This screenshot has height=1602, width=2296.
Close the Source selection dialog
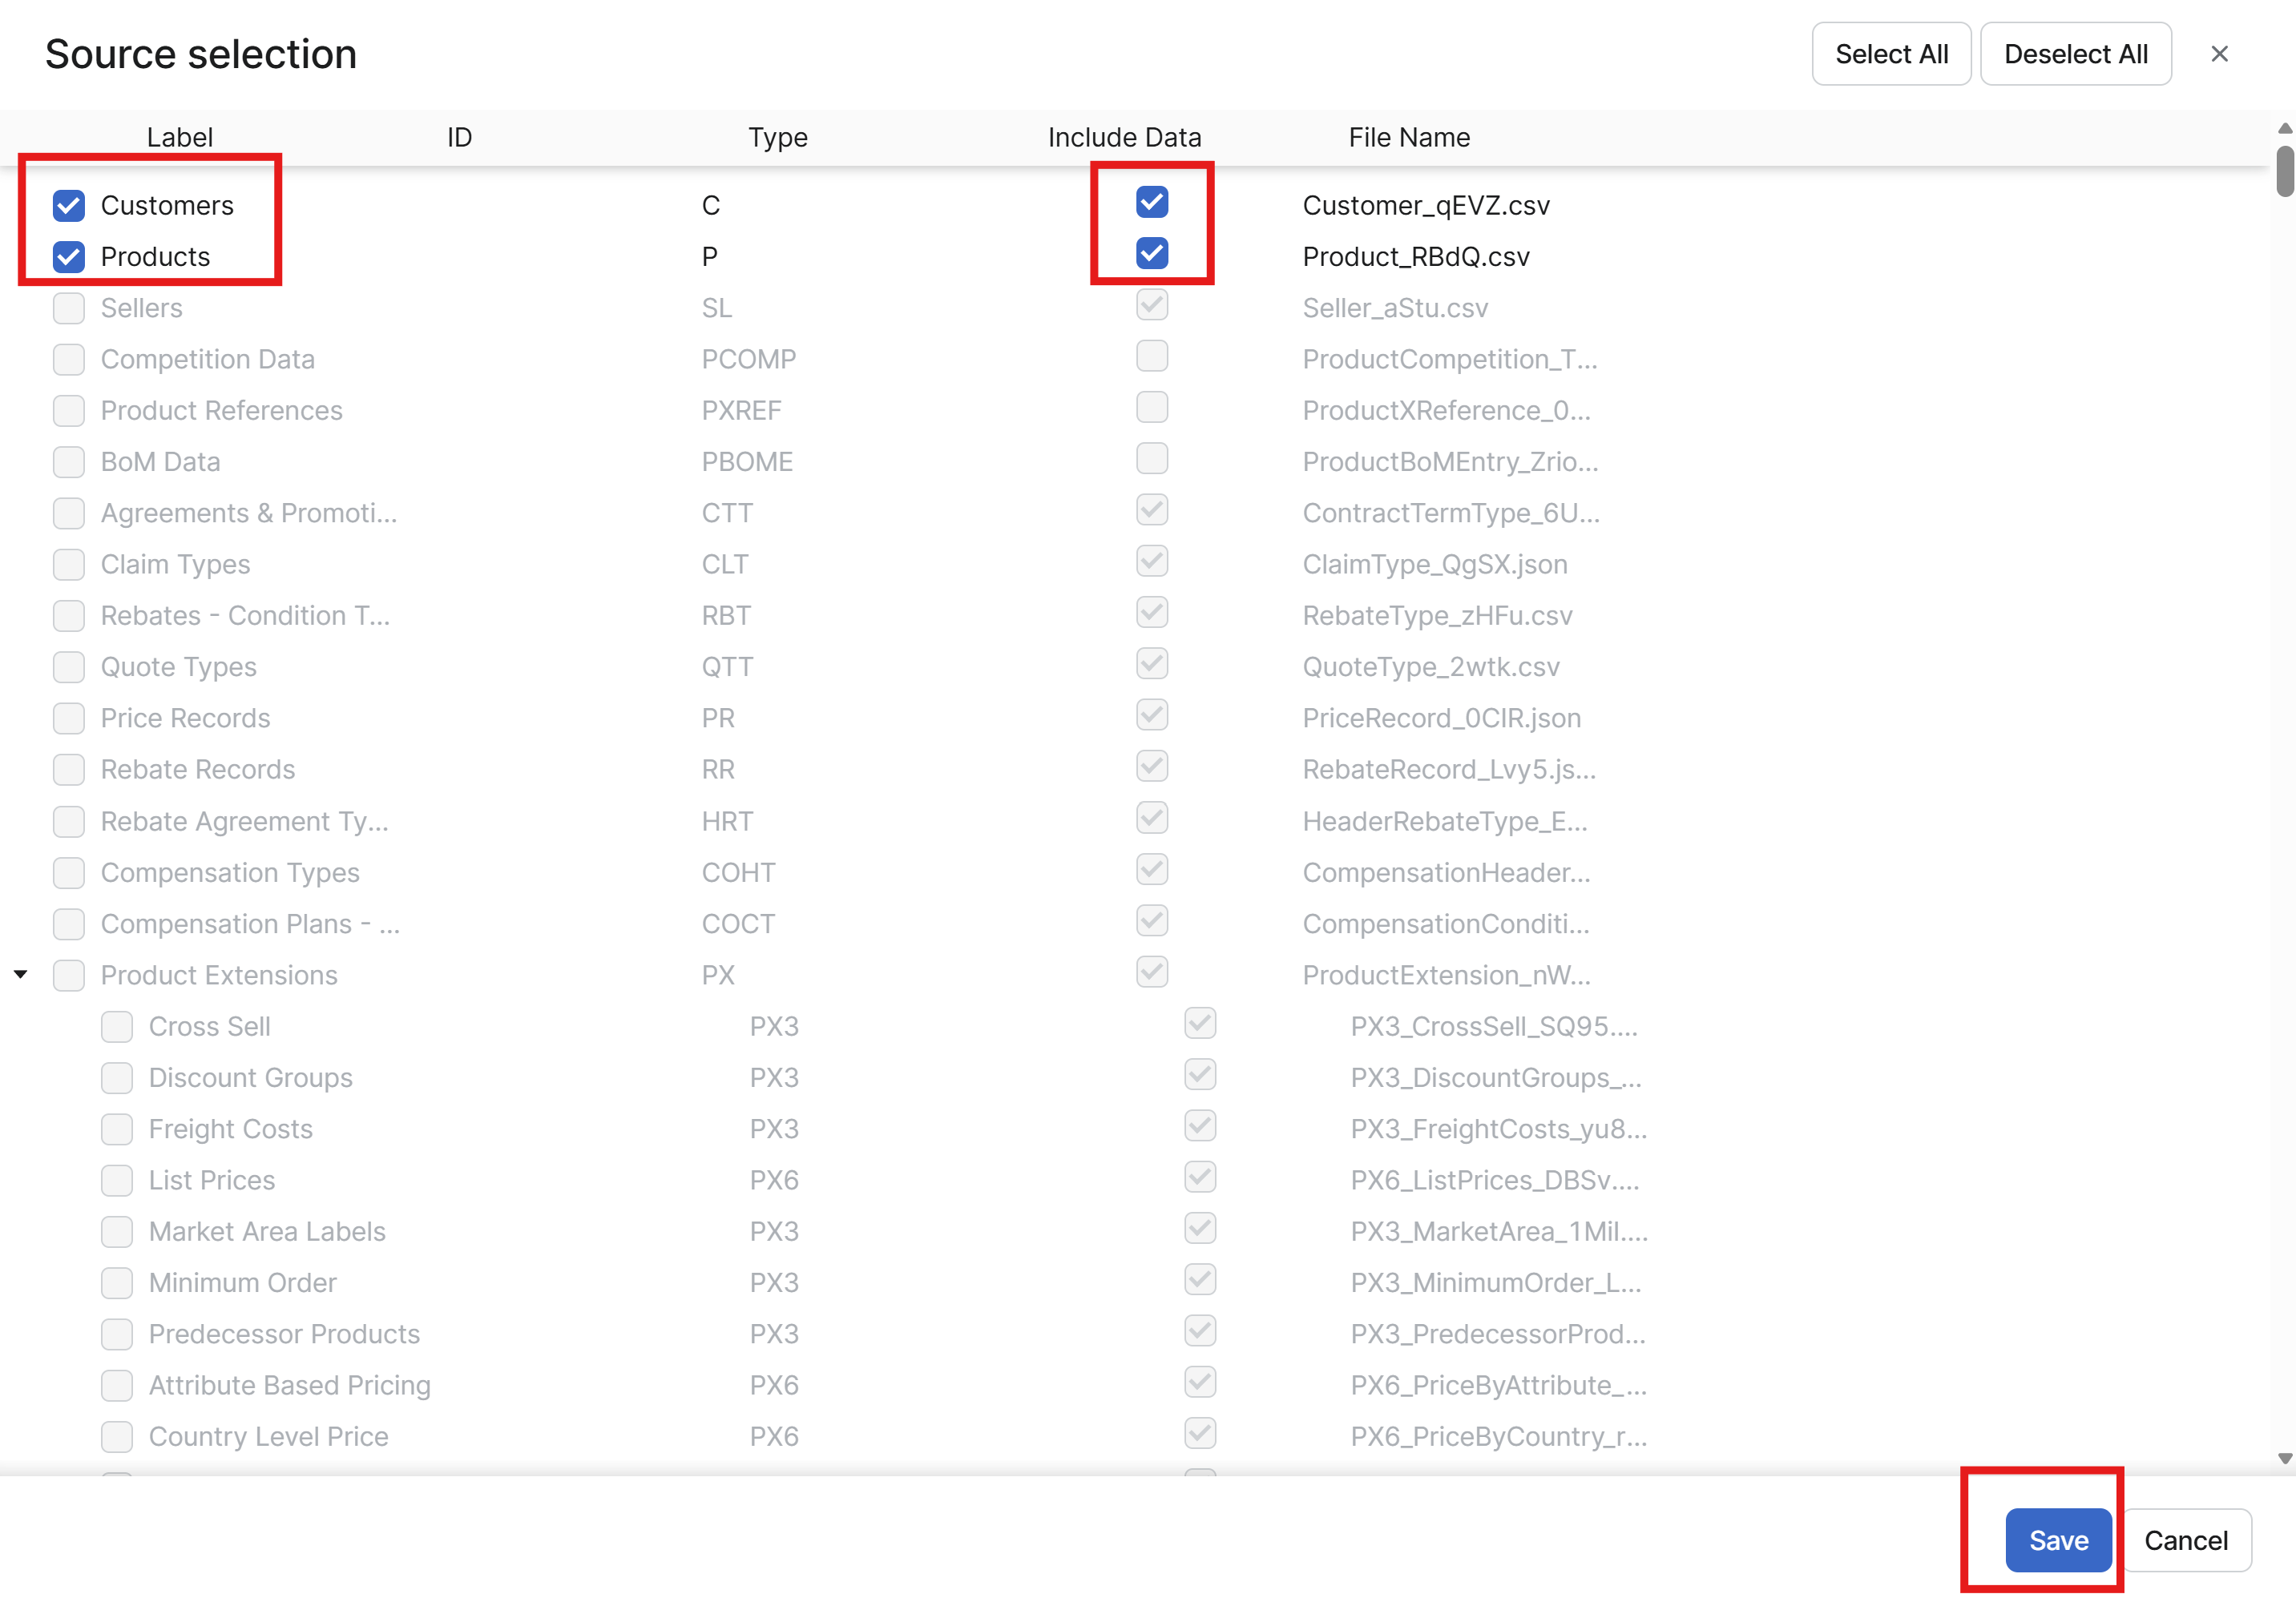click(x=2218, y=54)
